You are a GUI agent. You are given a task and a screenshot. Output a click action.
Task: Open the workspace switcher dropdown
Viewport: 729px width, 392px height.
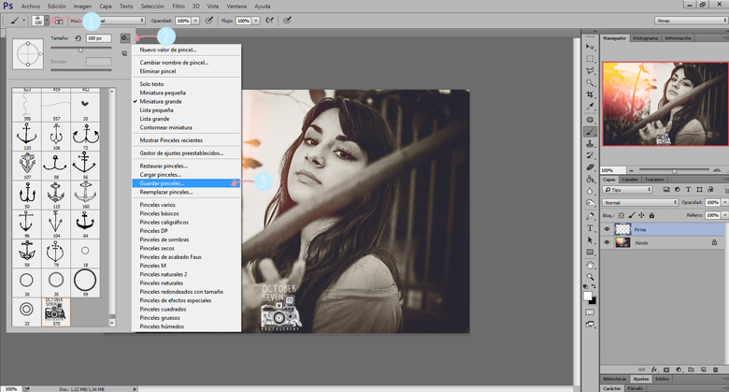pos(691,21)
